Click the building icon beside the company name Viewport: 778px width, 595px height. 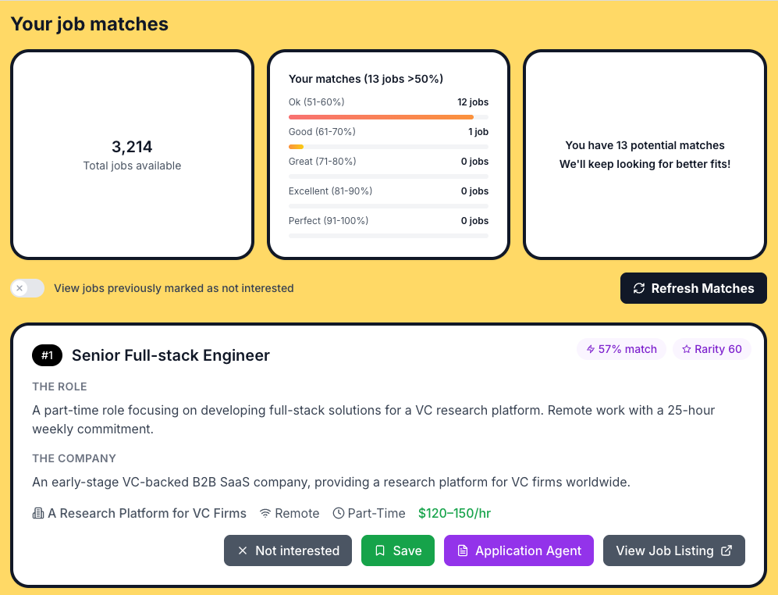37,513
